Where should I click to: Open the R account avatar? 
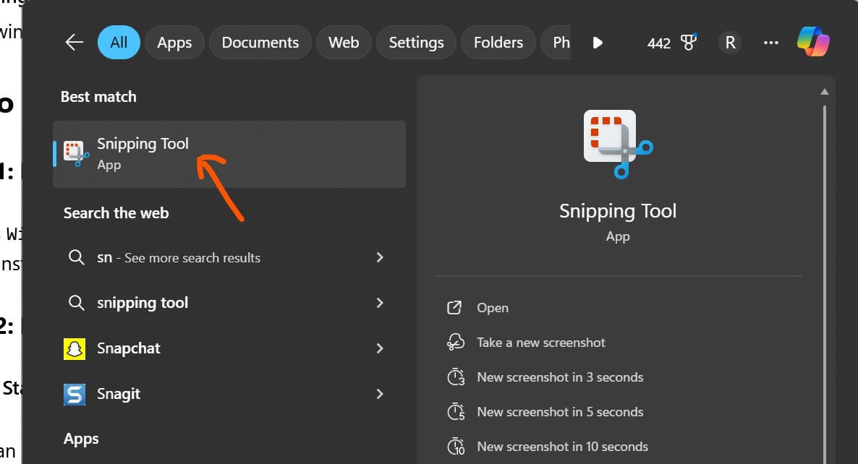coord(730,43)
